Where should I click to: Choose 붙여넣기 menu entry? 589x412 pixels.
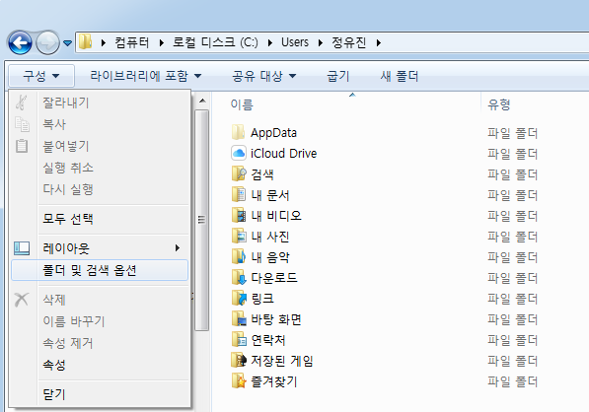(x=100, y=146)
